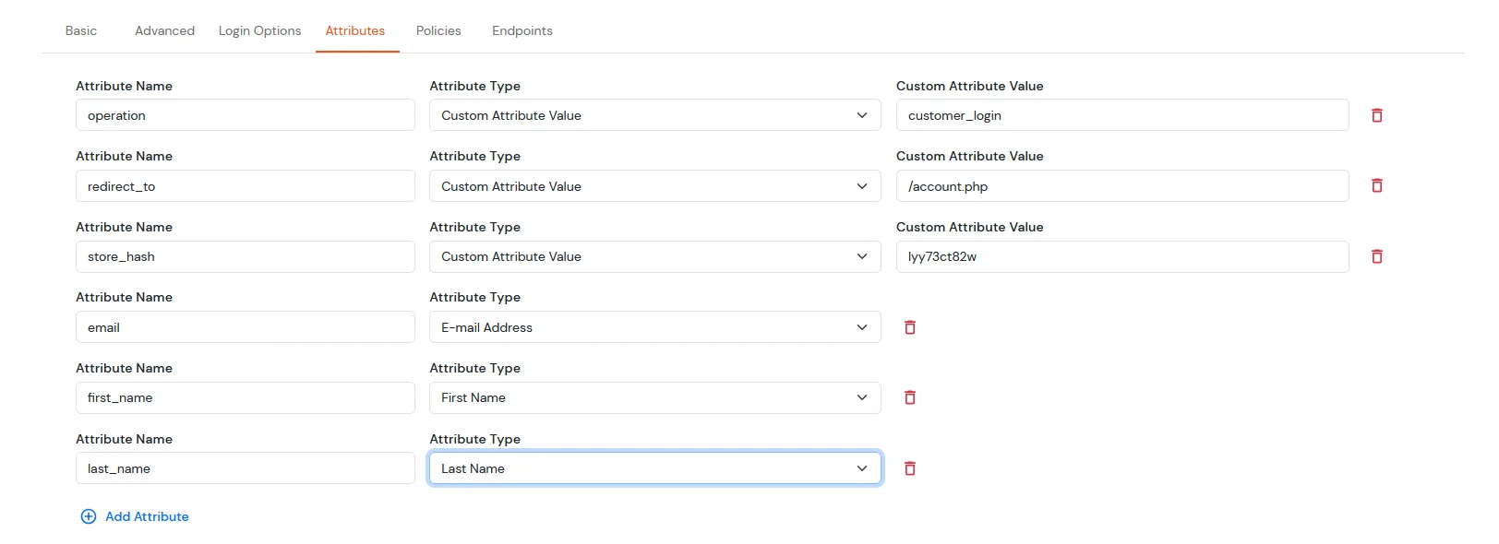Remove the email attribute row

coord(909,327)
